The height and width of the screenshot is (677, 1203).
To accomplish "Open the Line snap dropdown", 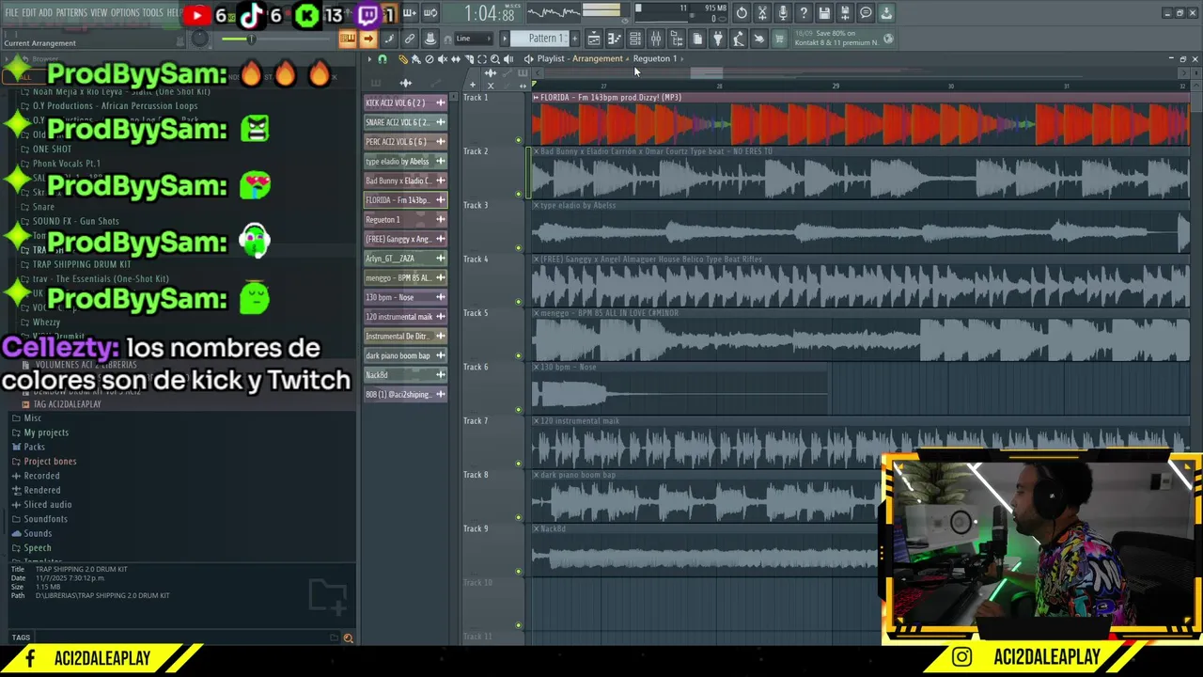I will point(474,39).
